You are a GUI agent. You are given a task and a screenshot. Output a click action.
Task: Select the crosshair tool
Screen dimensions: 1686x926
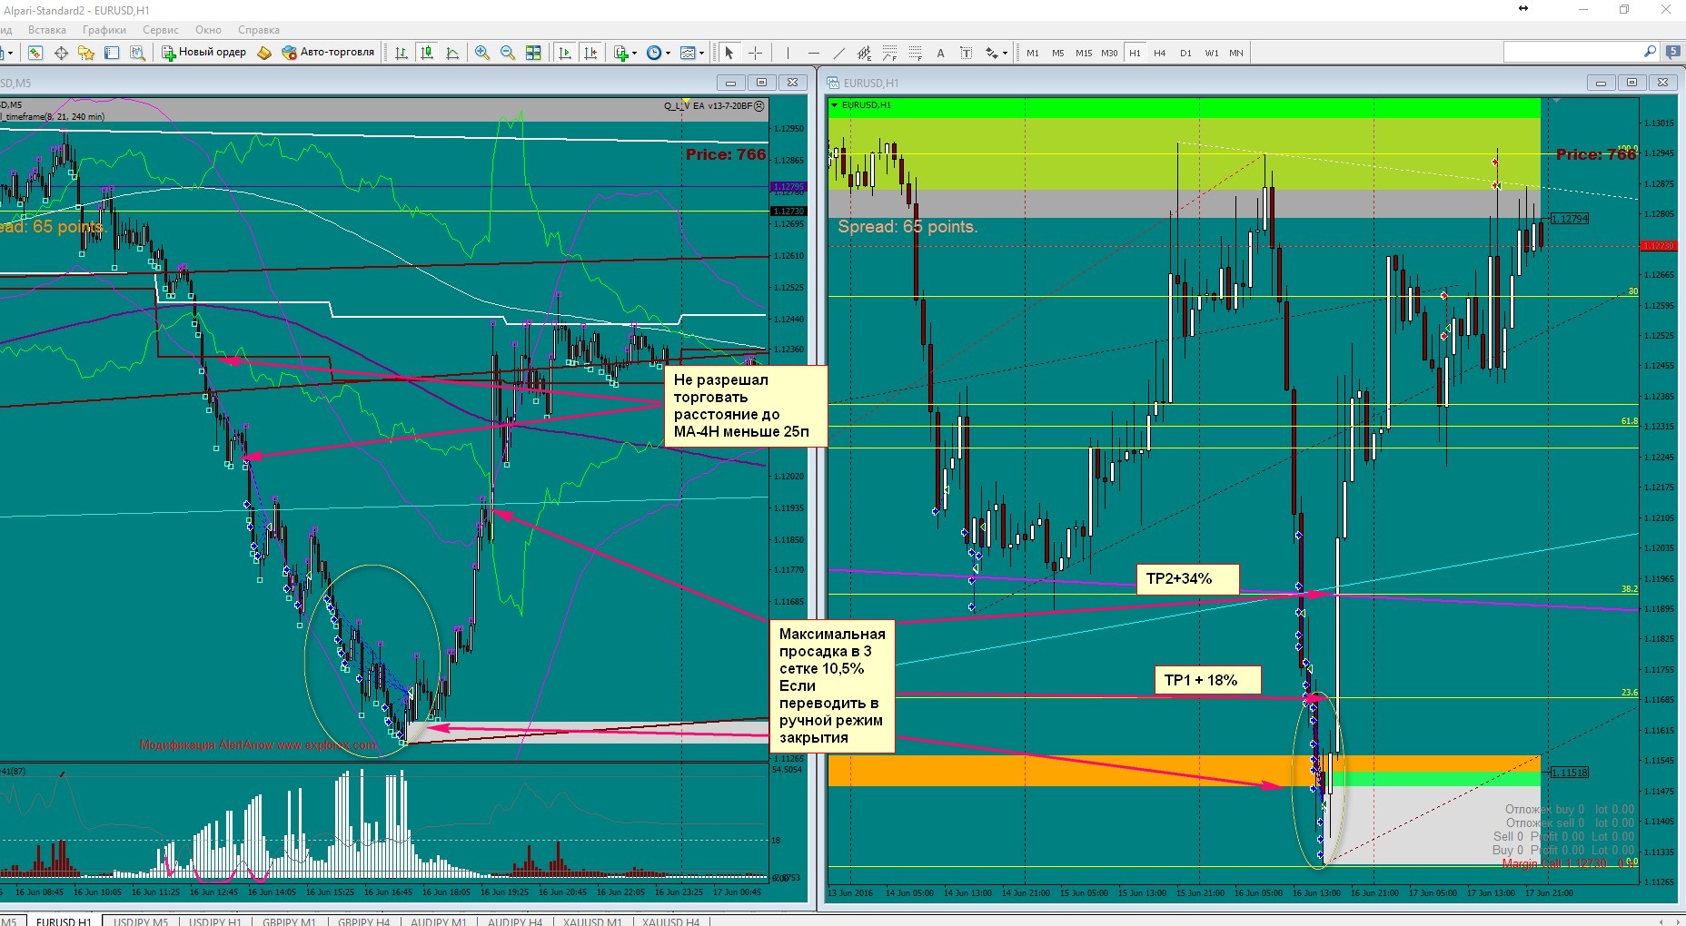754,53
